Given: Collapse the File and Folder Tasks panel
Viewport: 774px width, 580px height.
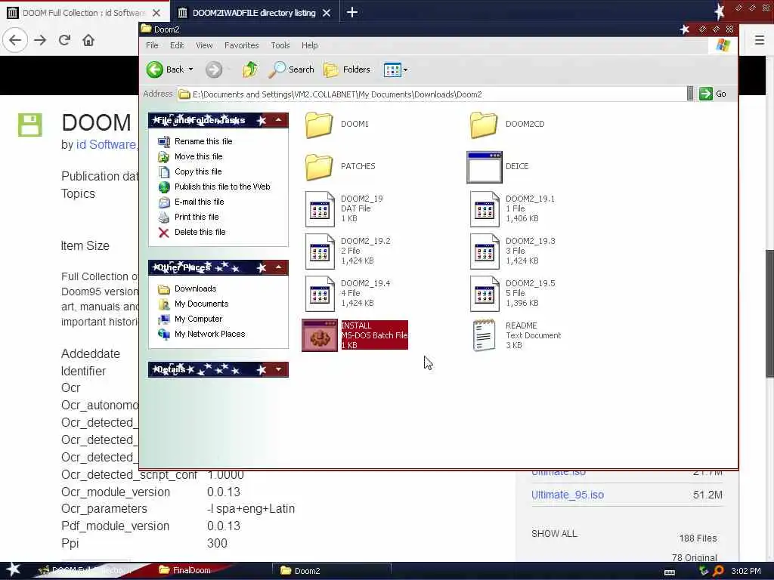Looking at the screenshot, I should [278, 120].
